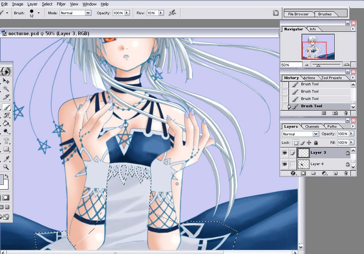Screen dimensions: 364x254
Task: Create a new layer set
Action: click(x=313, y=173)
